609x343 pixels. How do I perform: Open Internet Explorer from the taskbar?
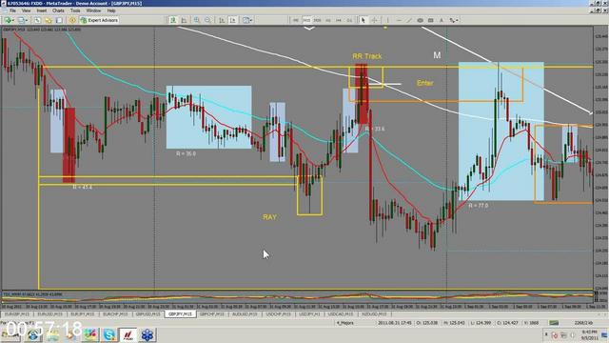[x=33, y=334]
